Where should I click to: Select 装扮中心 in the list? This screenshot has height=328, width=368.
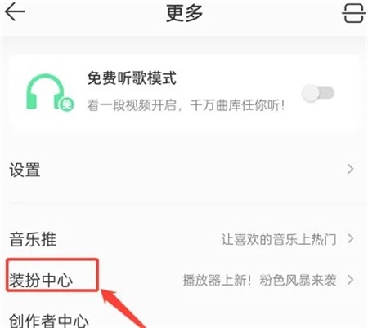[x=41, y=280]
